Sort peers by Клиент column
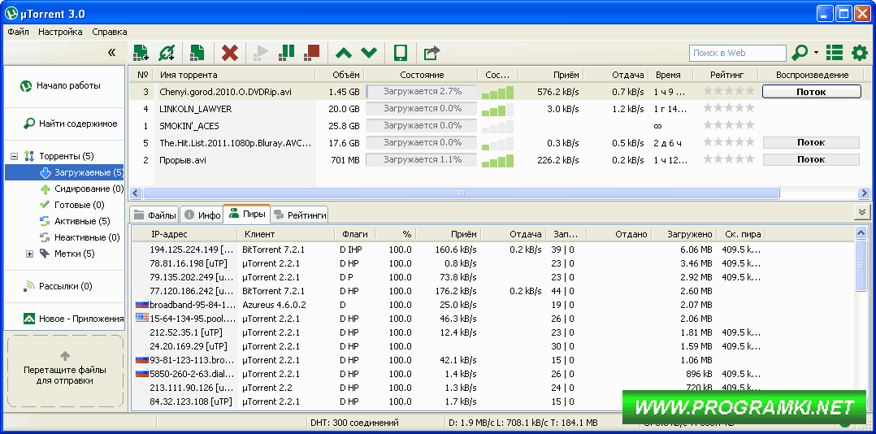876x434 pixels. click(x=286, y=234)
